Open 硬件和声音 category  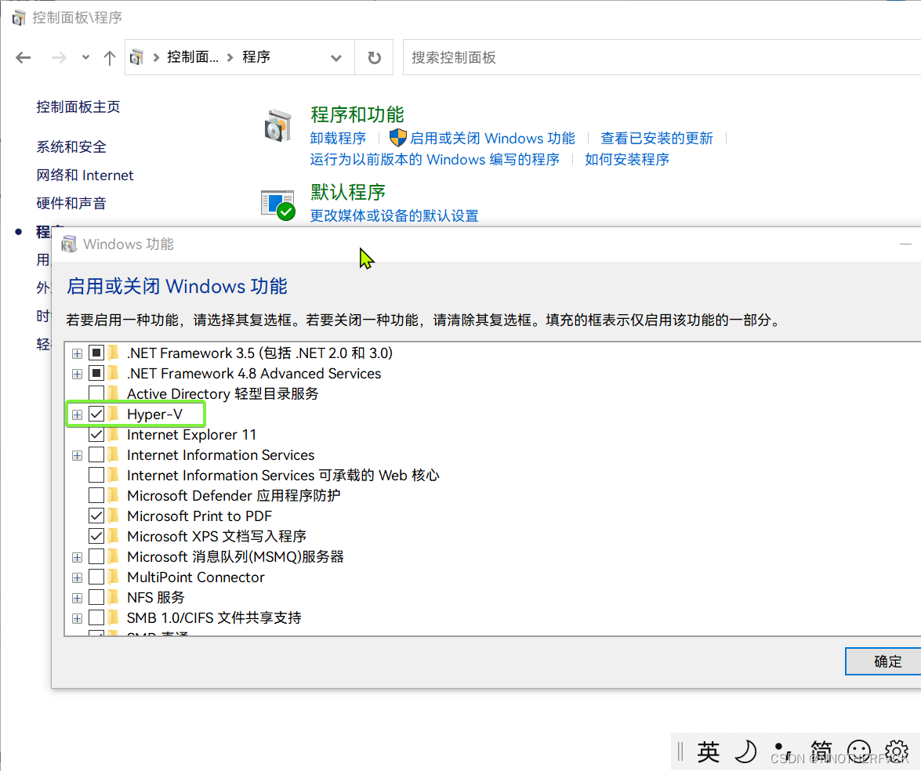(x=71, y=203)
